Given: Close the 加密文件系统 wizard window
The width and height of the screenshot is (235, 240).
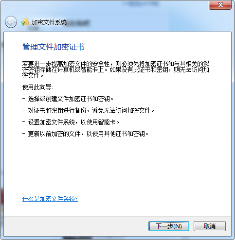Looking at the screenshot, I should click(x=220, y=5).
